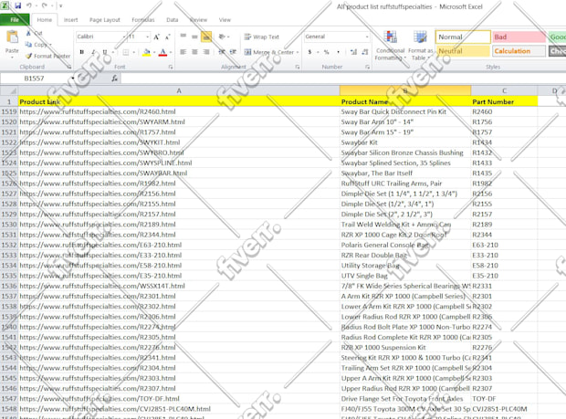Switch to the Page Layout tab
Screen dimensions: 566x419
pos(105,20)
